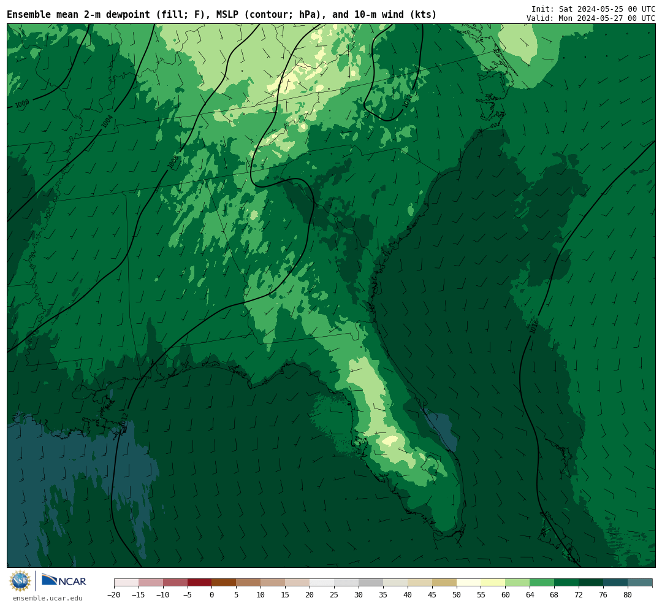Click the colorbar tick label 64

coord(530,594)
